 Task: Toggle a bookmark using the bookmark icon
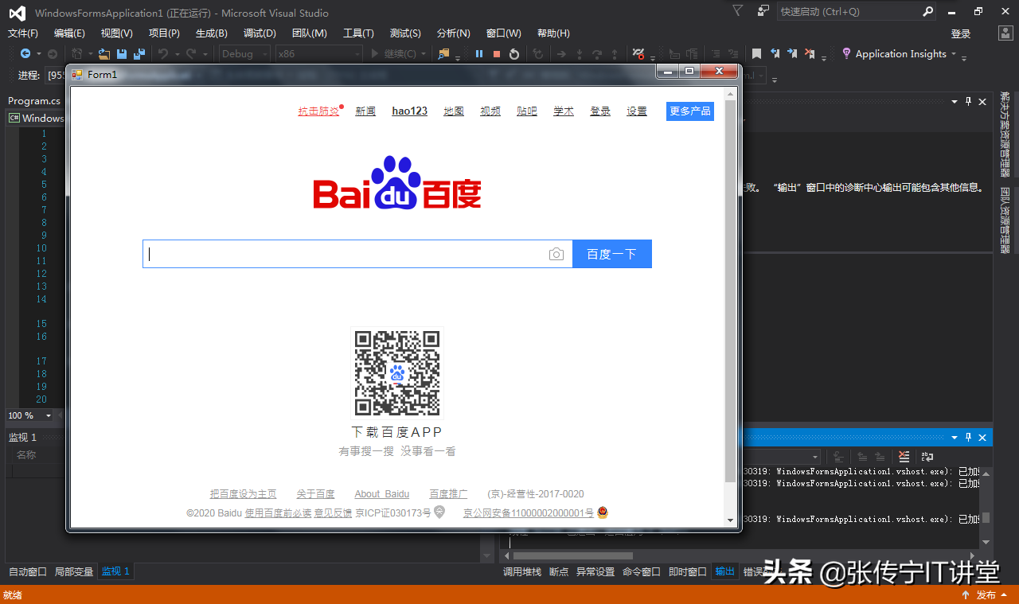pyautogui.click(x=756, y=54)
